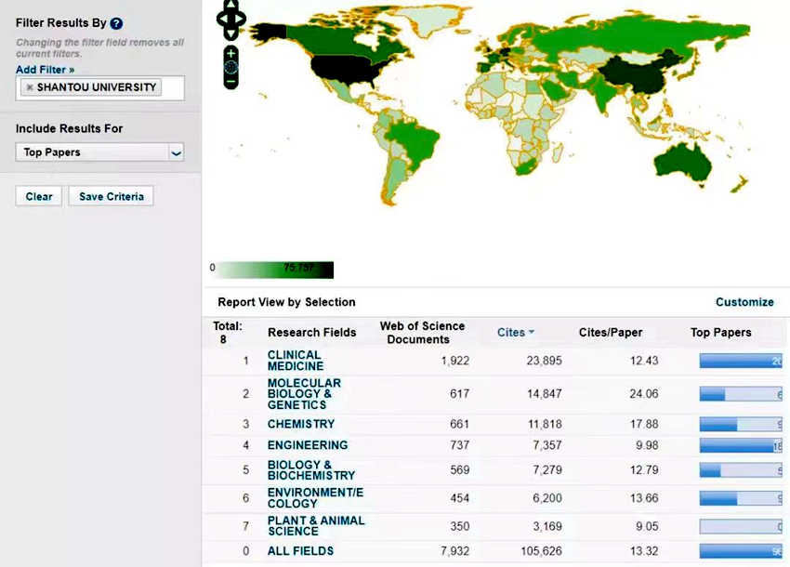Open the Customize report option

coord(744,302)
